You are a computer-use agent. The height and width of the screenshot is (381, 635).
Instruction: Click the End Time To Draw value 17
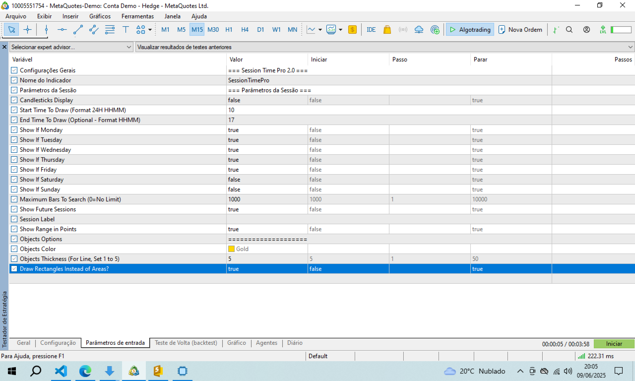[x=231, y=120]
